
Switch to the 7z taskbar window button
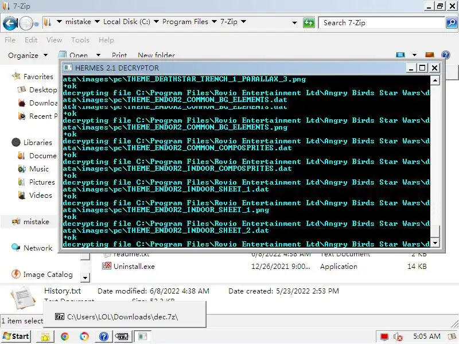(x=122, y=337)
